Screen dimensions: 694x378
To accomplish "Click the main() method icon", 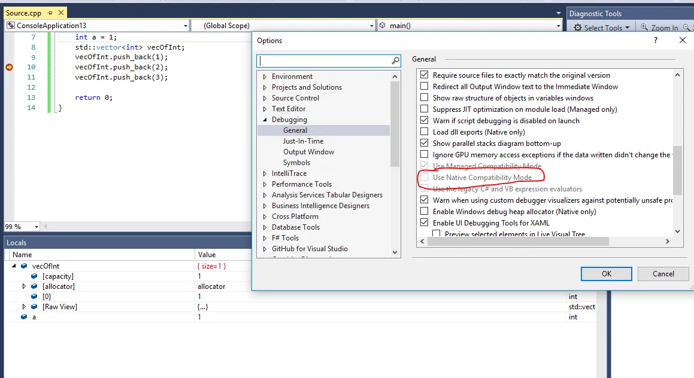I will (383, 26).
